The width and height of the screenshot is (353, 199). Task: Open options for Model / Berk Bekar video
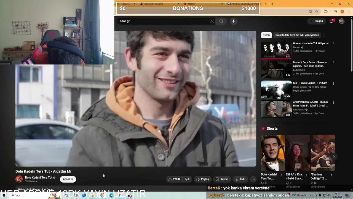(x=333, y=63)
